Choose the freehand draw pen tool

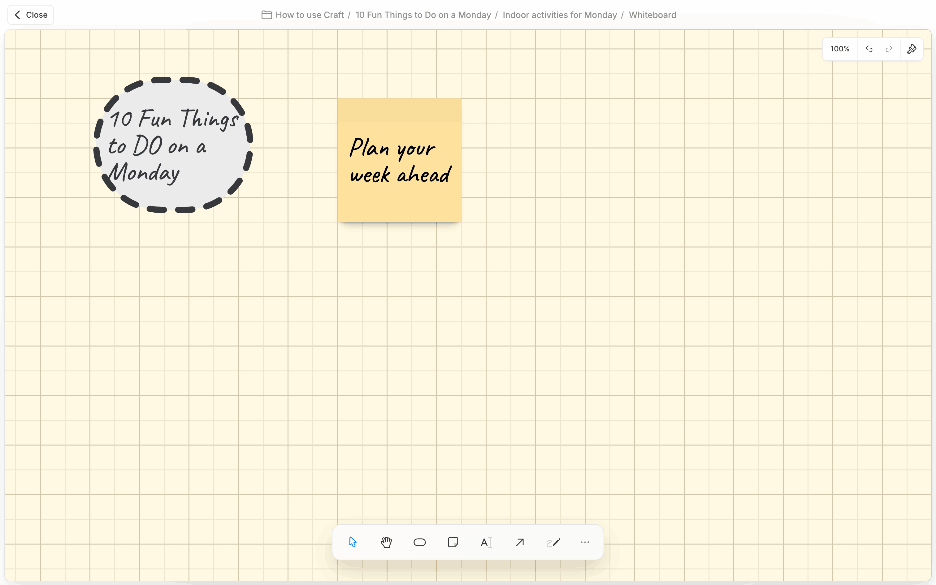pyautogui.click(x=553, y=542)
